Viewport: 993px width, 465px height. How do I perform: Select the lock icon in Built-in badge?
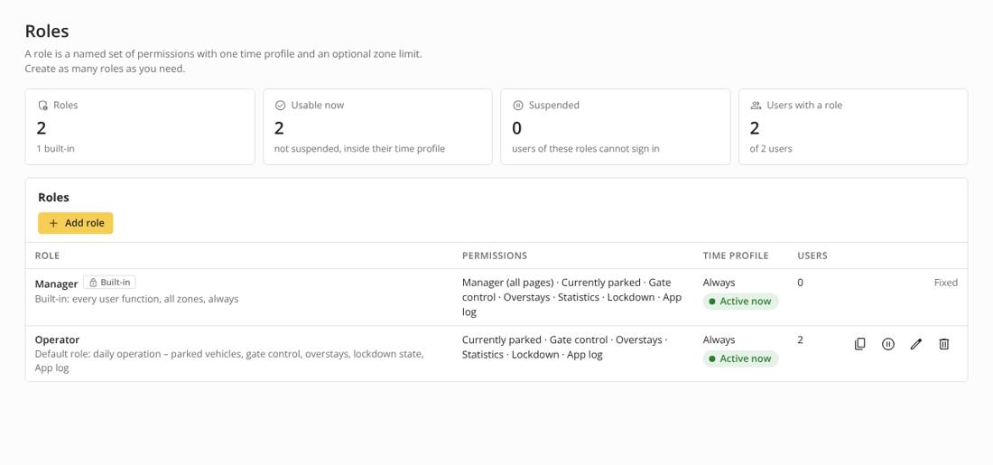[93, 283]
